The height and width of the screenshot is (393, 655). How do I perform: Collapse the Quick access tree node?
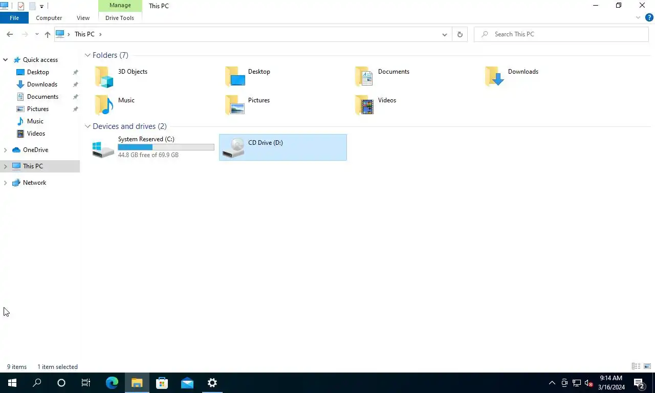(x=6, y=60)
